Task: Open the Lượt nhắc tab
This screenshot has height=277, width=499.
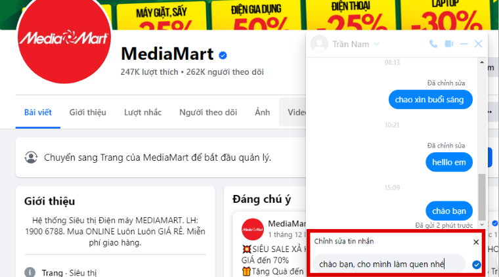Action: point(143,112)
